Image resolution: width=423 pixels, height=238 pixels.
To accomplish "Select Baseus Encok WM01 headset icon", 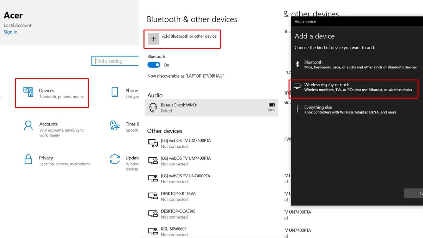I will pyautogui.click(x=153, y=108).
